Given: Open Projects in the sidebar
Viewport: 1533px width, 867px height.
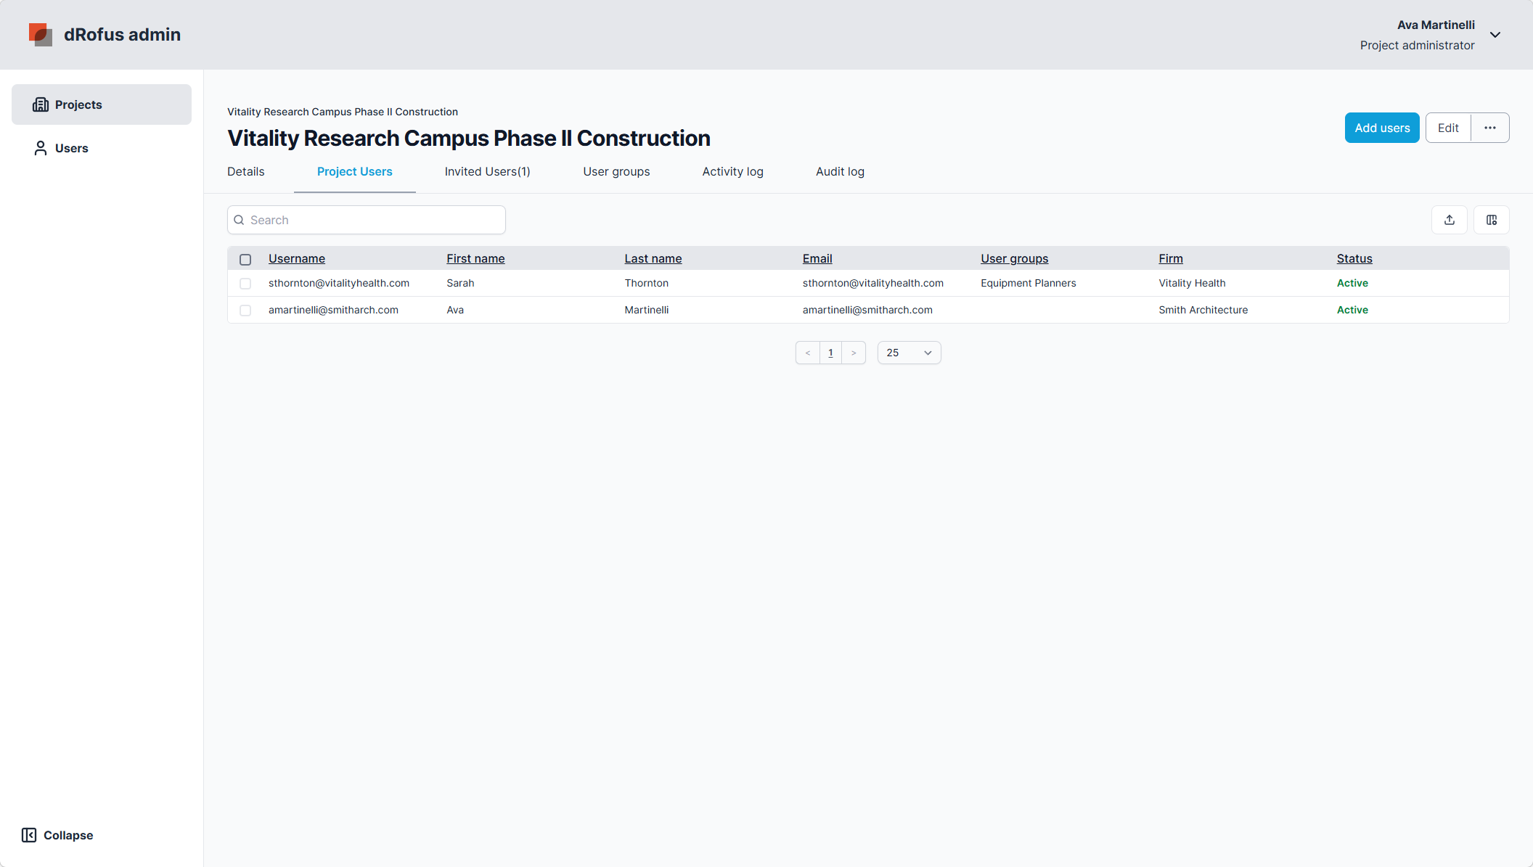Looking at the screenshot, I should [102, 104].
